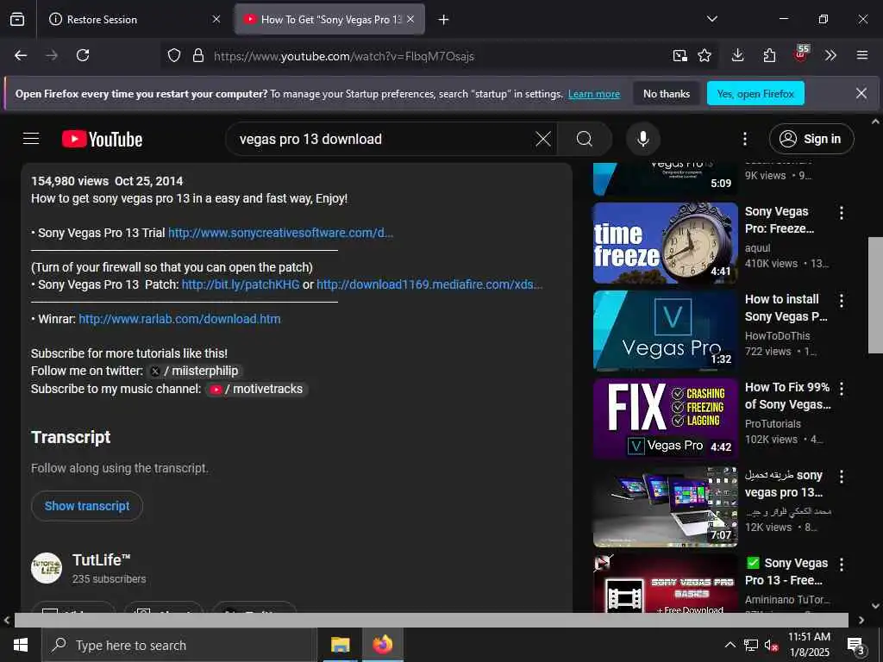Open Firefox View icon at top left
This screenshot has height=662, width=883.
click(x=17, y=19)
